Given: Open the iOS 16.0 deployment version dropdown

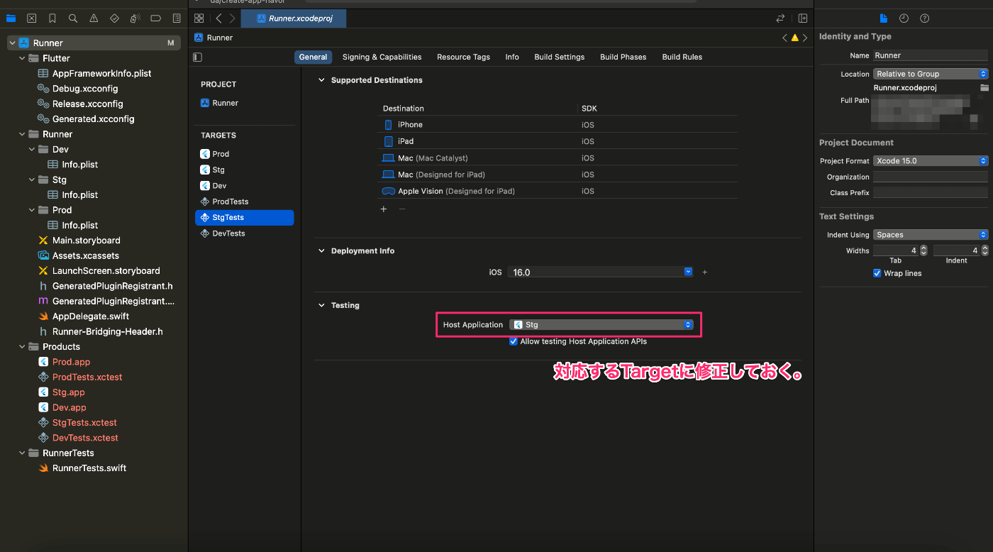Looking at the screenshot, I should coord(600,272).
